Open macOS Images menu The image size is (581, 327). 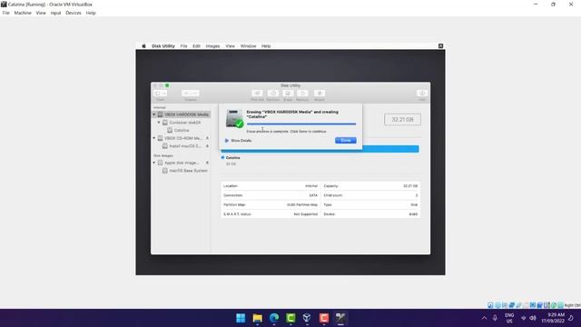tap(212, 46)
